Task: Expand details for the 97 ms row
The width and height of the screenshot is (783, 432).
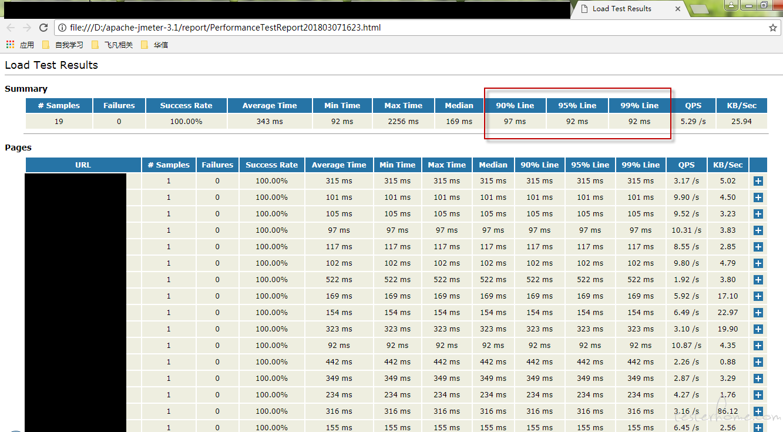Action: pyautogui.click(x=758, y=230)
